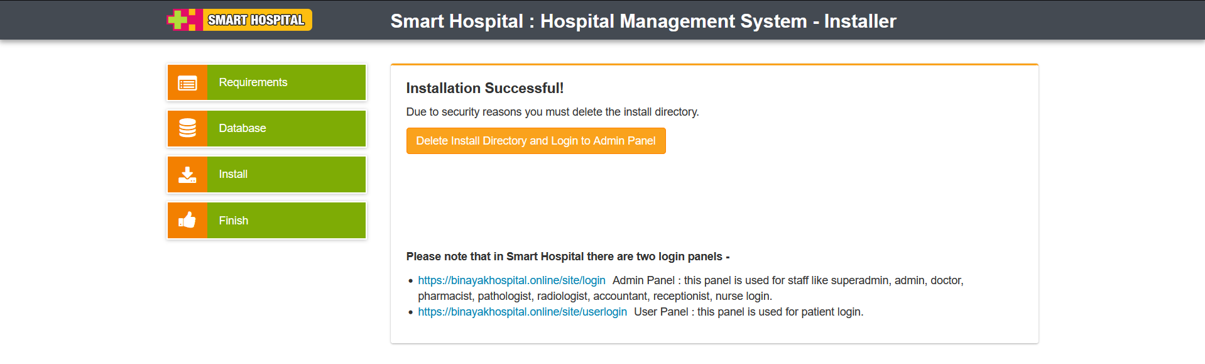This screenshot has width=1205, height=364.
Task: Click the Install download-arrow icon
Action: tap(187, 175)
